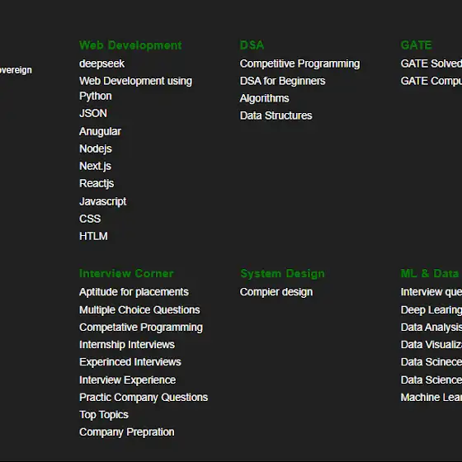Open the deepseek link
This screenshot has height=462, width=462.
[x=101, y=64]
